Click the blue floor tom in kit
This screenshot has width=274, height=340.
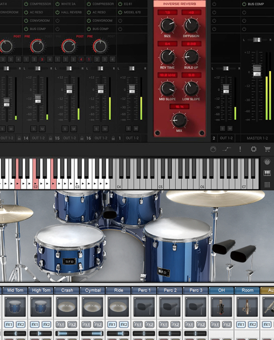177,249
